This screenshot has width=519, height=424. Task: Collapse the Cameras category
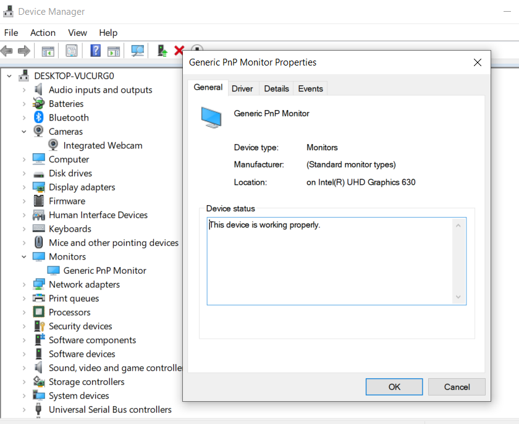tap(24, 131)
